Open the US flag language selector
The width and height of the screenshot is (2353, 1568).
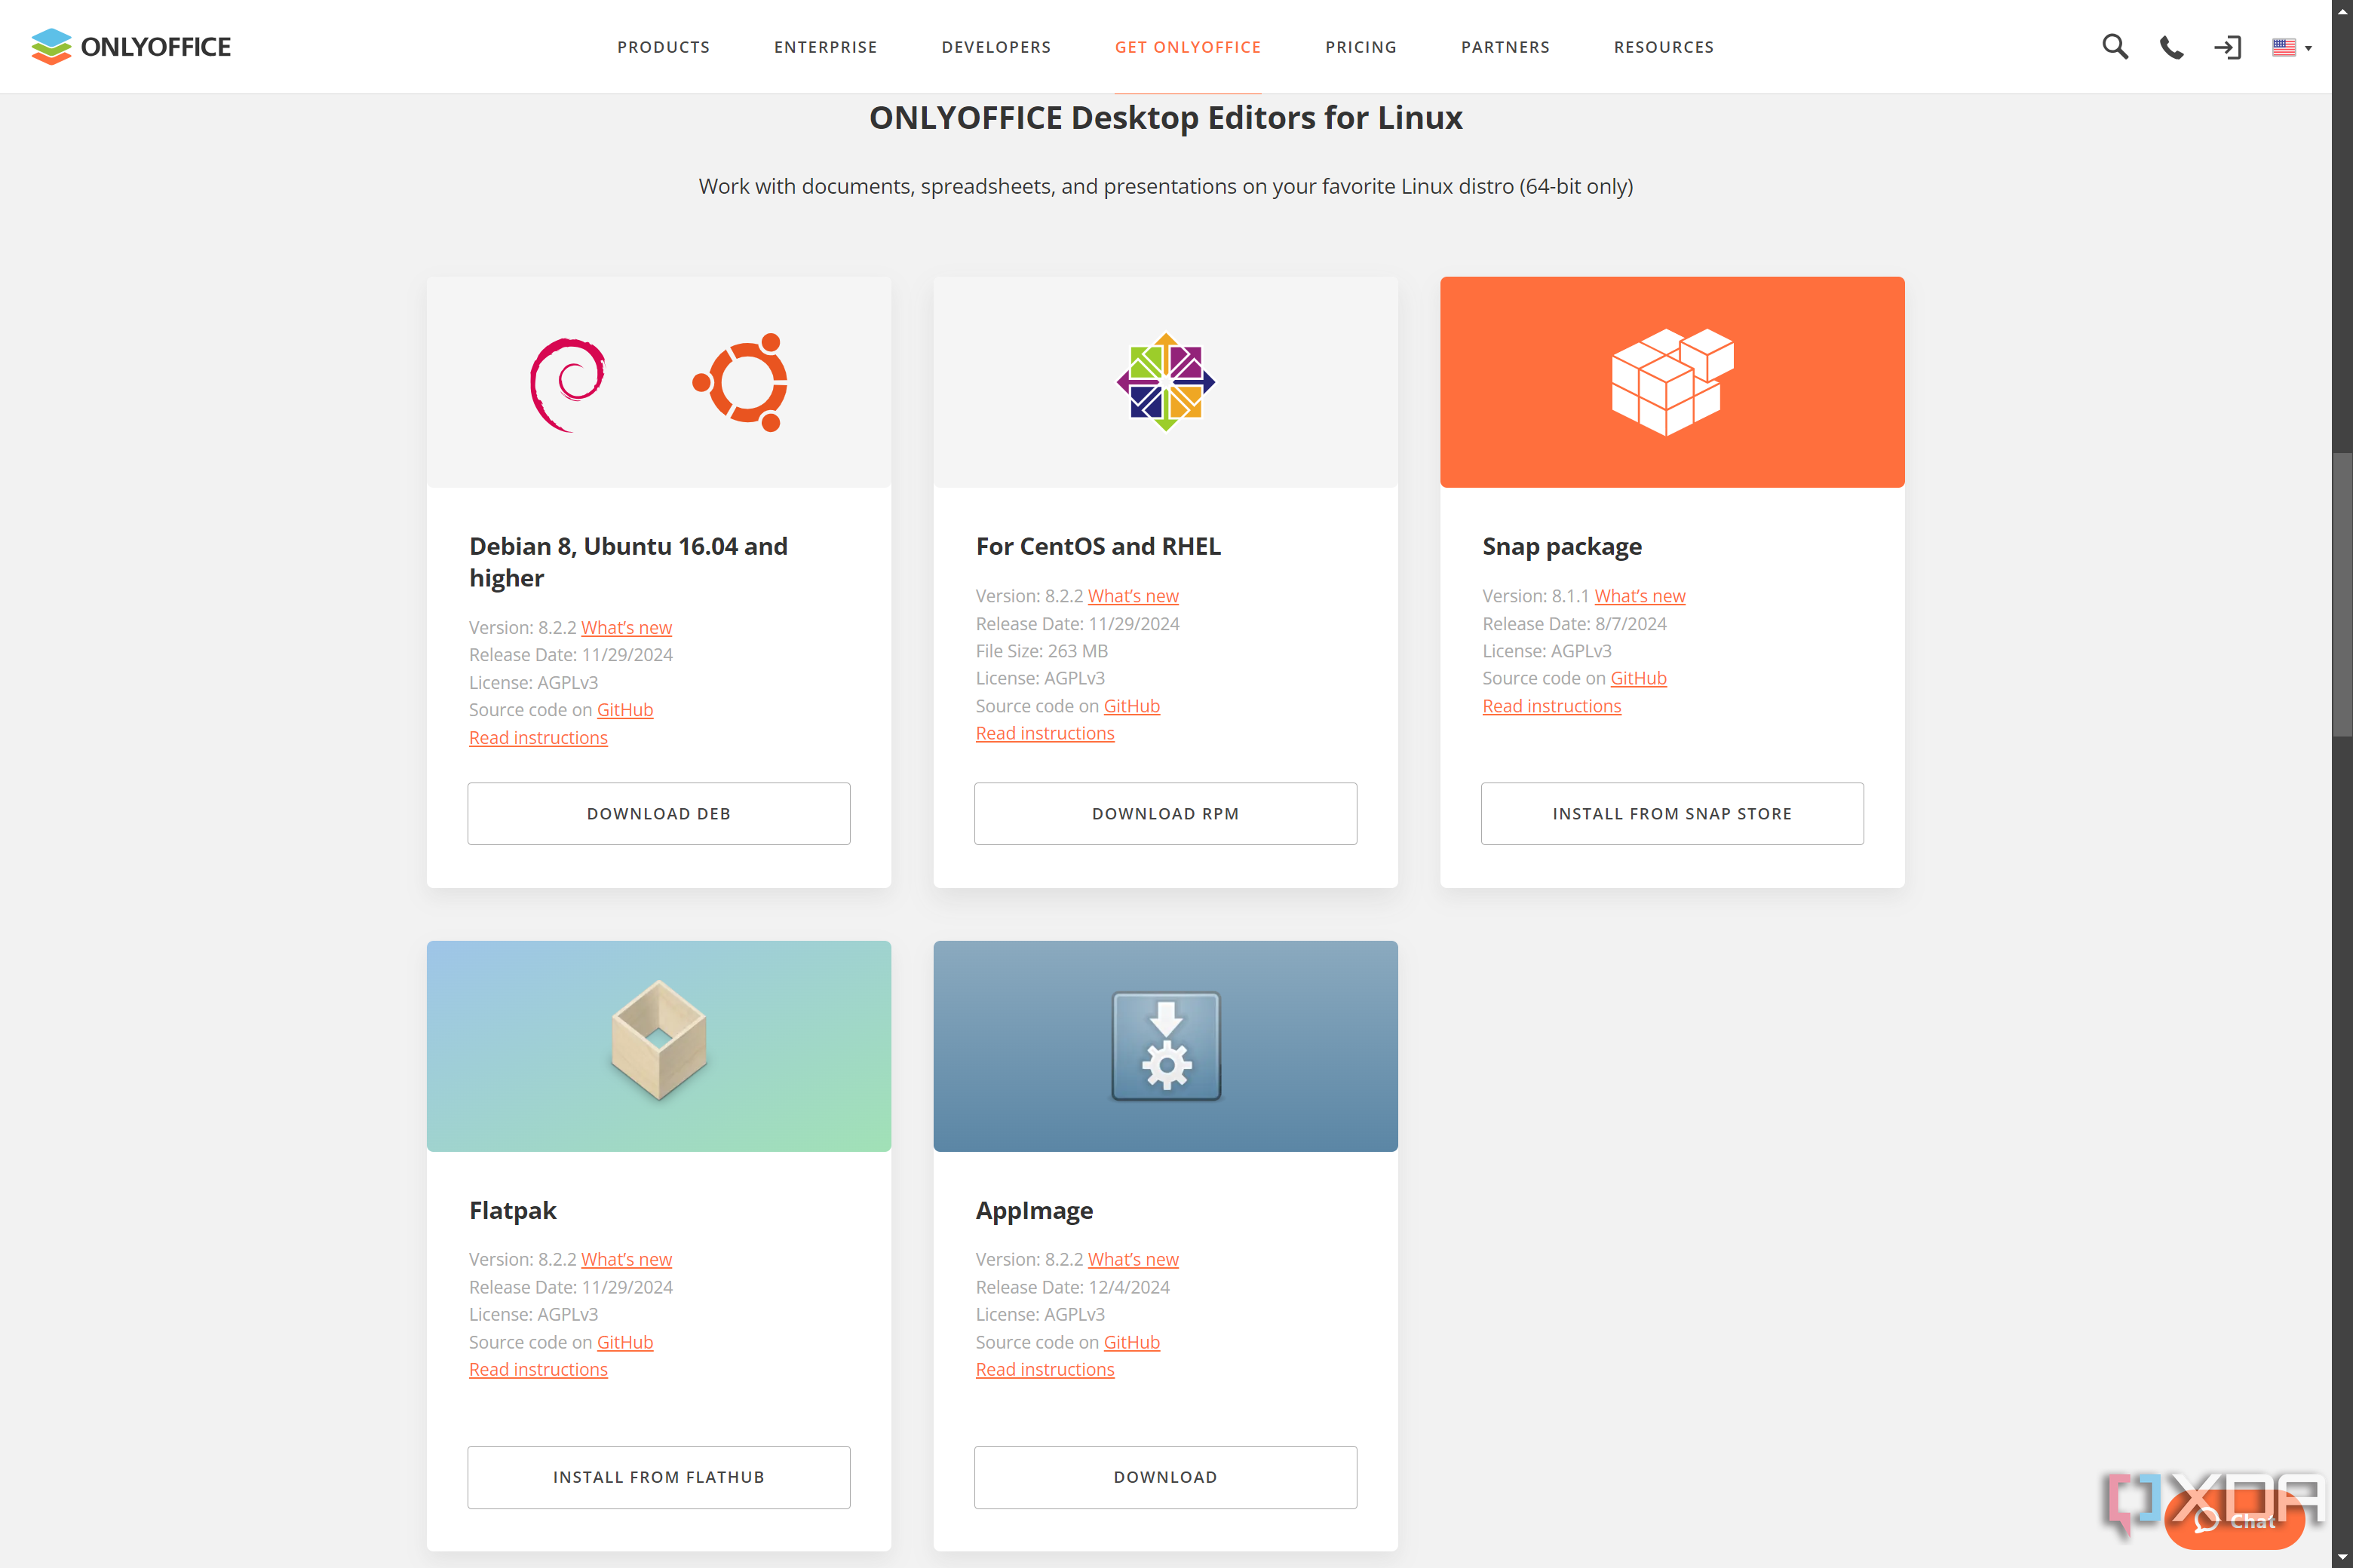2291,47
